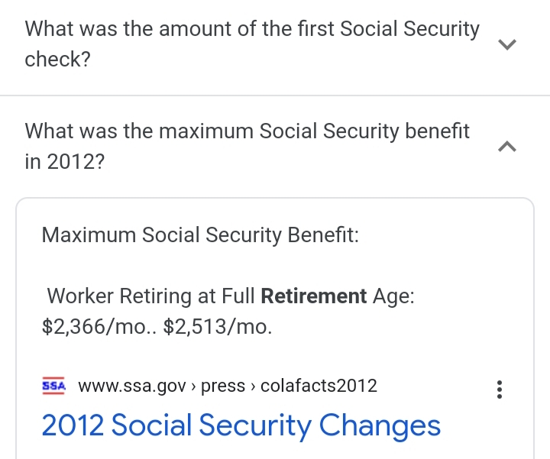Tap the word 'check?' in first question
Viewport: 550px width, 459px height.
(x=57, y=60)
